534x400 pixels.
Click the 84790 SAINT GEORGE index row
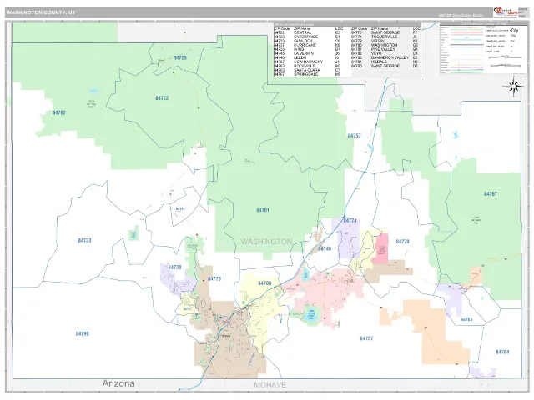[385, 66]
